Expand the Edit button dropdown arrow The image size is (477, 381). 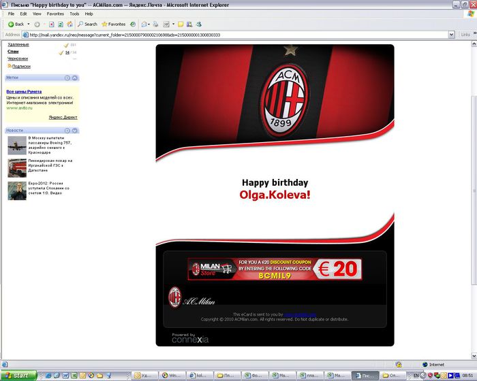coord(173,24)
